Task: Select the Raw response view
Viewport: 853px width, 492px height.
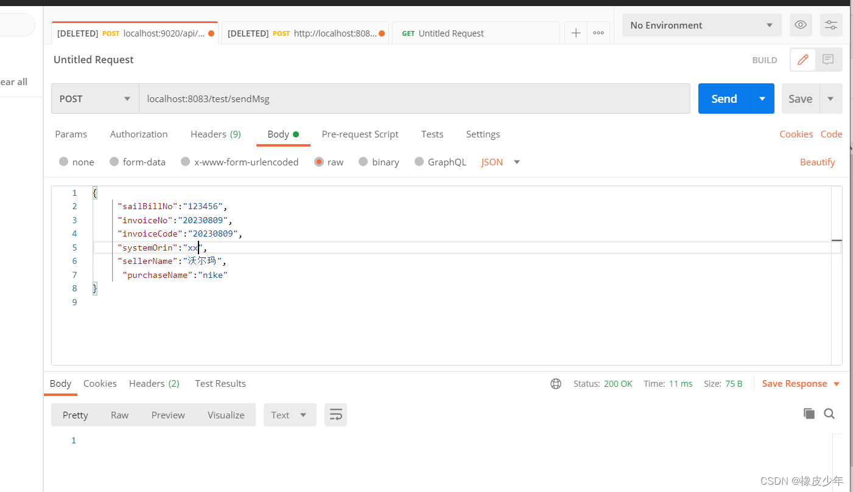Action: pos(119,415)
